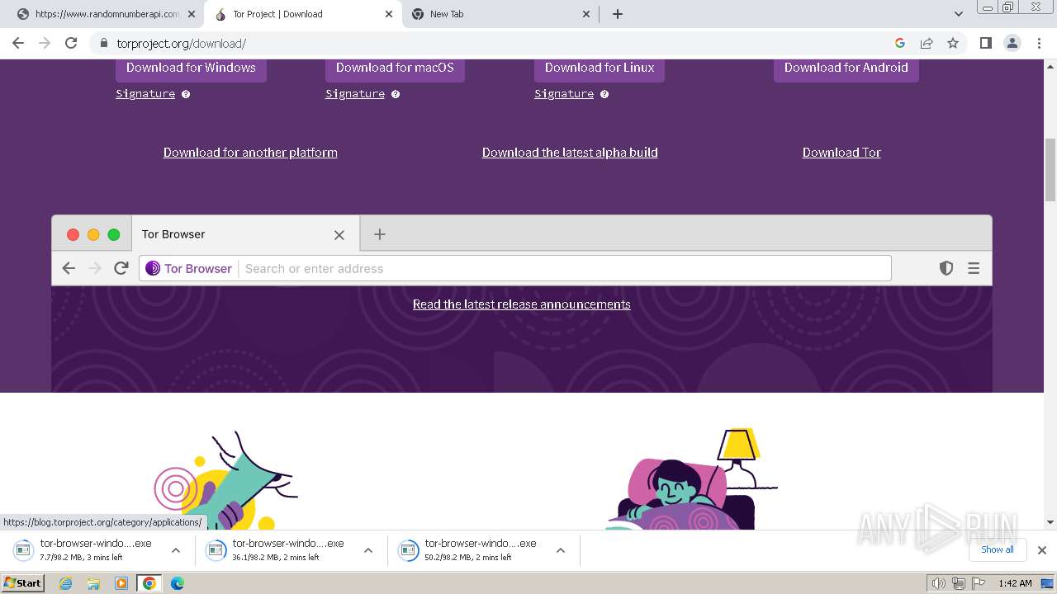Switch to the New Tab tab
Image resolution: width=1057 pixels, height=594 pixels.
pos(501,14)
